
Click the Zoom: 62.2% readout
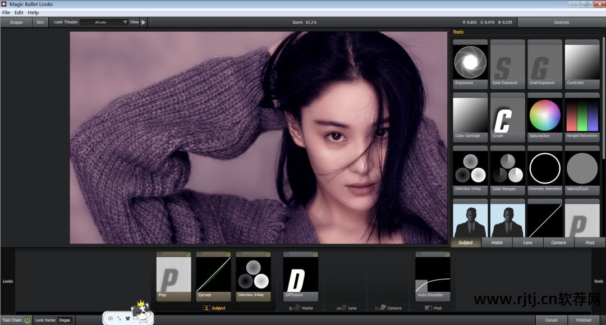pos(304,22)
